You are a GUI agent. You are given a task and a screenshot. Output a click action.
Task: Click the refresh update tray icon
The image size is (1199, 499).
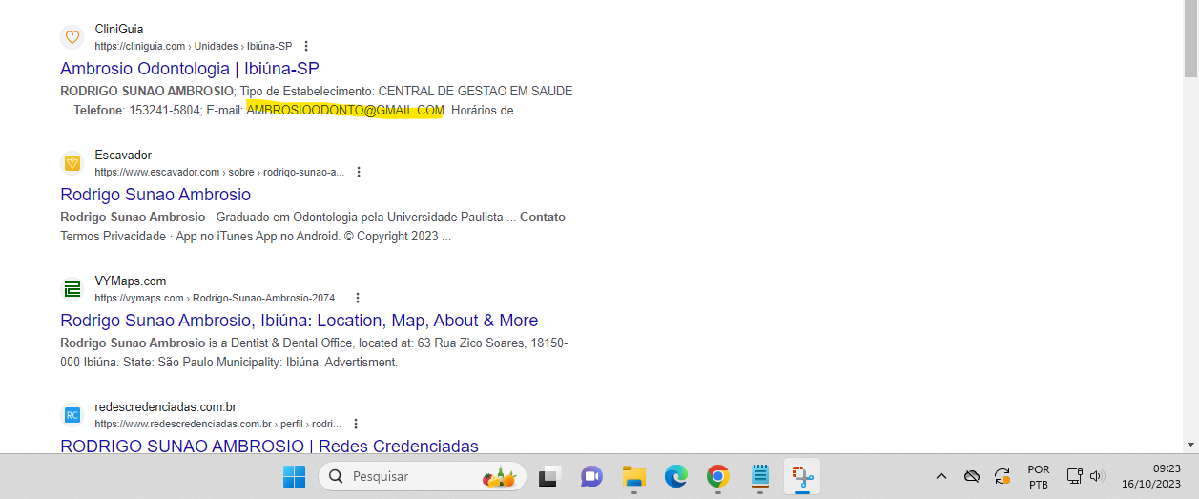point(1003,476)
